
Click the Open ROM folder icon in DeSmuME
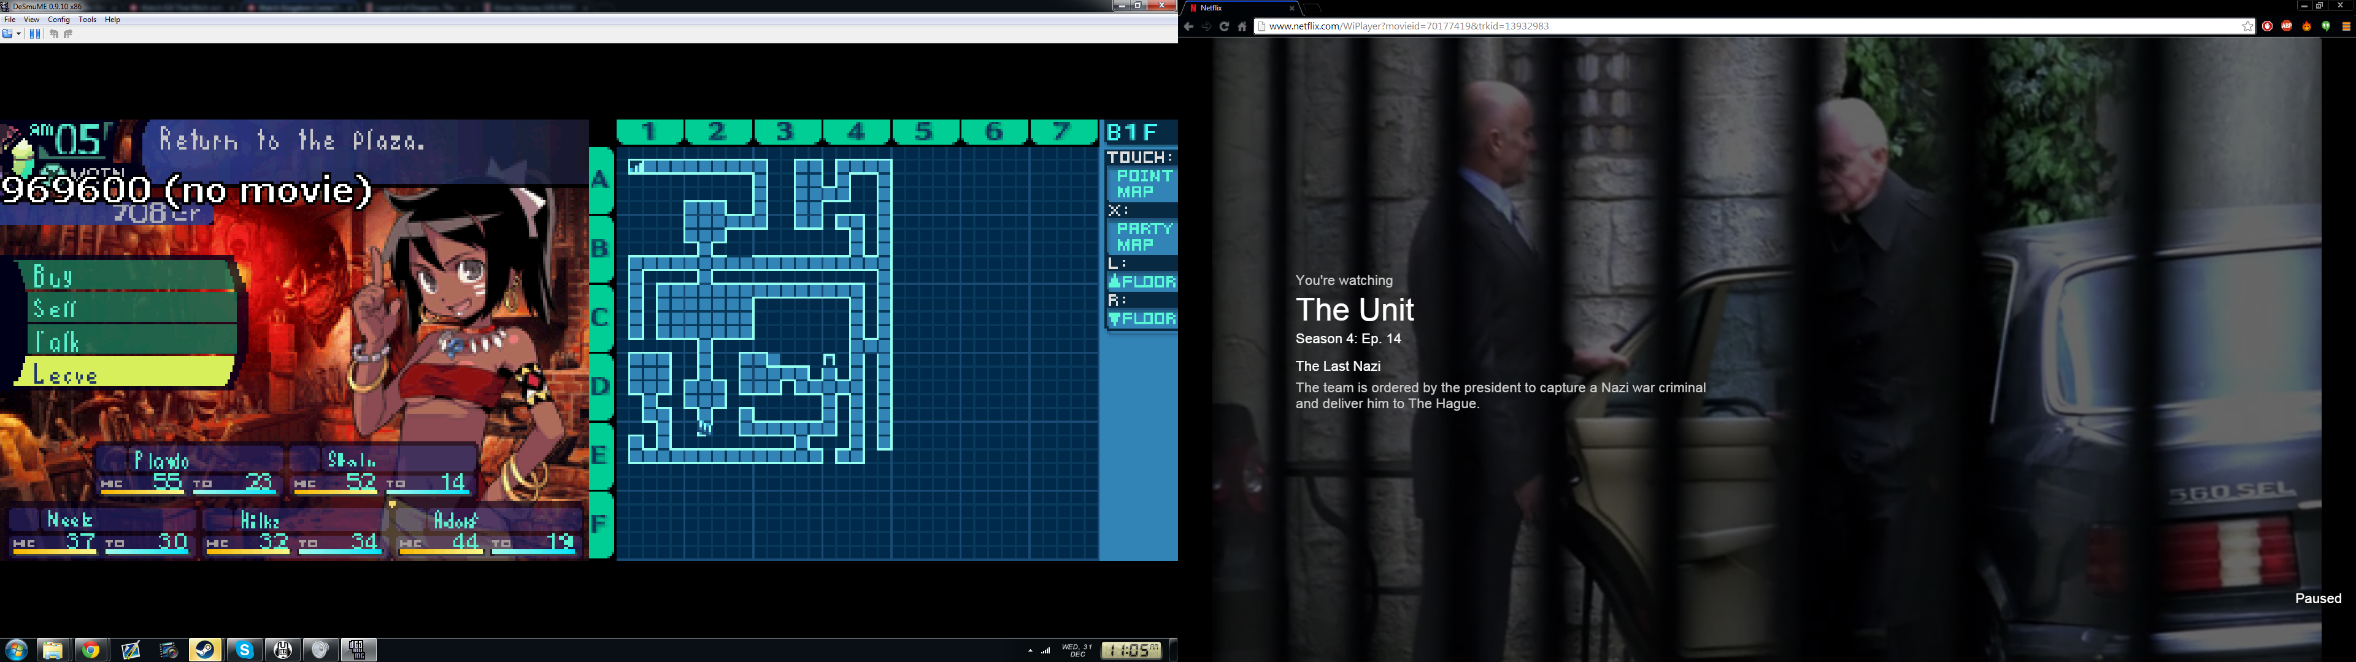(x=8, y=34)
